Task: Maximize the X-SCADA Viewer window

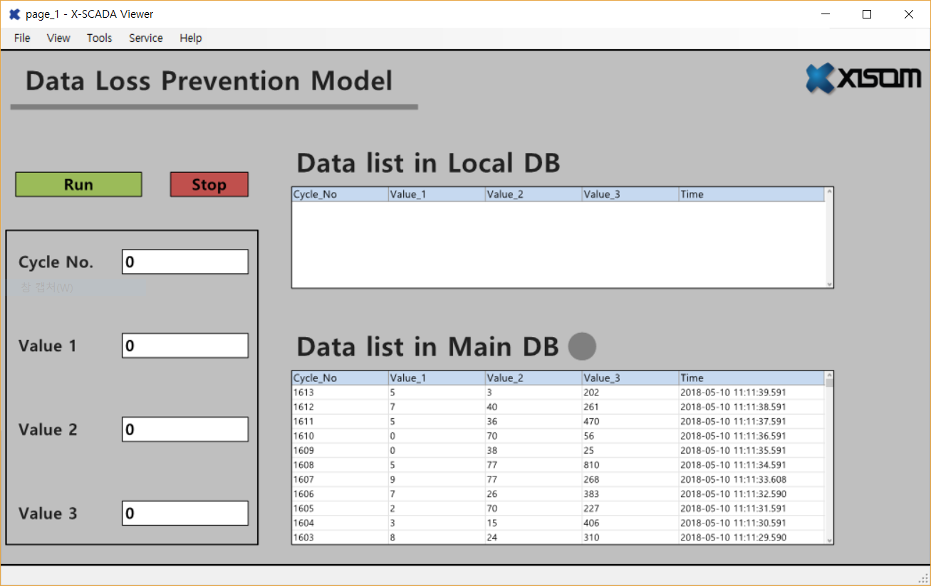Action: coord(867,14)
